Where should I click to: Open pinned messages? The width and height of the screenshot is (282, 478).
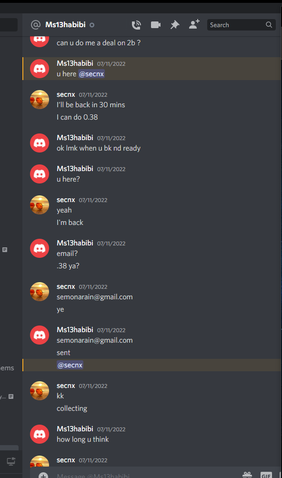[175, 25]
